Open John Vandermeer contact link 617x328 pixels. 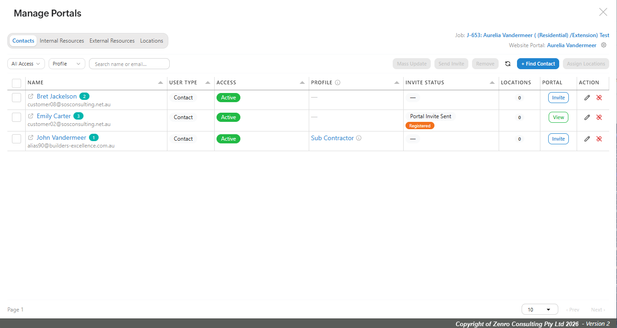[61, 137]
